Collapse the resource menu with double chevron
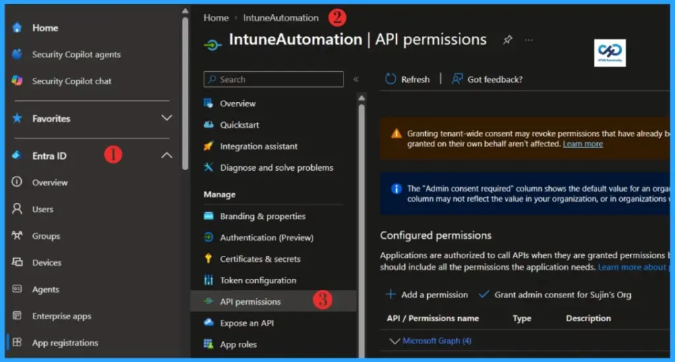The height and width of the screenshot is (362, 675). coord(356,79)
